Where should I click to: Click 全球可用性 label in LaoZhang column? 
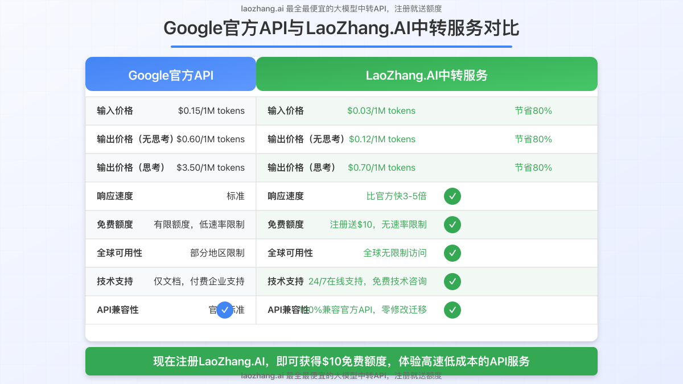point(290,253)
